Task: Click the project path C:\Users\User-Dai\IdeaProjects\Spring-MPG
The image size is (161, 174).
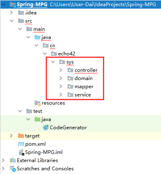Action: click(x=103, y=5)
